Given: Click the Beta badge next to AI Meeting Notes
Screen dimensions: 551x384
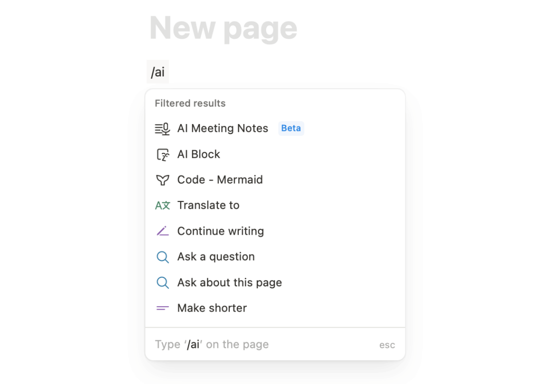Looking at the screenshot, I should [291, 128].
